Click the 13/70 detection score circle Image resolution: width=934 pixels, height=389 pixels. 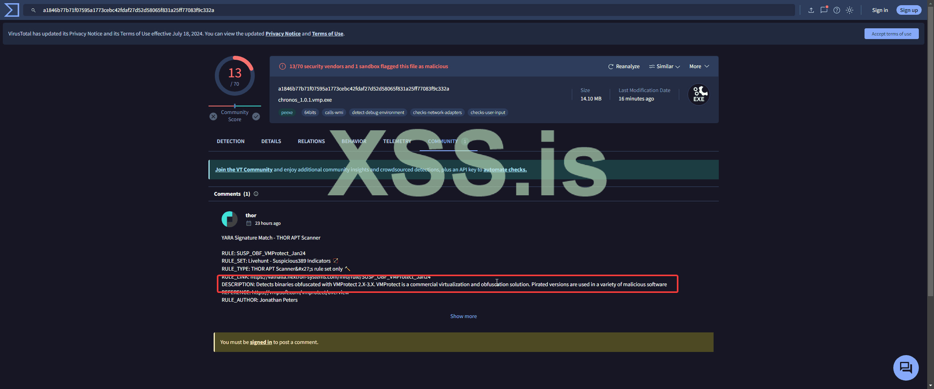tap(235, 76)
